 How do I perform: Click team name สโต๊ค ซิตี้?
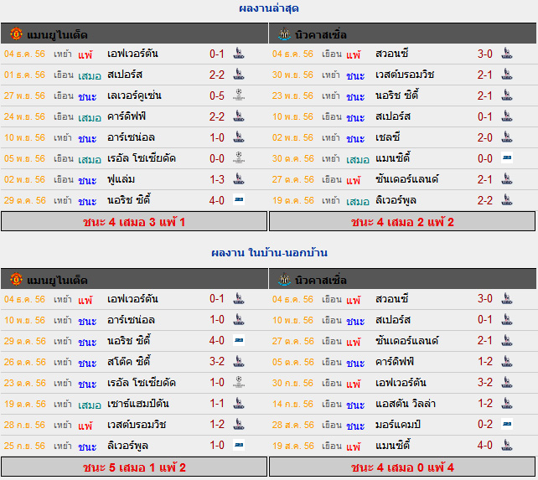click(129, 361)
